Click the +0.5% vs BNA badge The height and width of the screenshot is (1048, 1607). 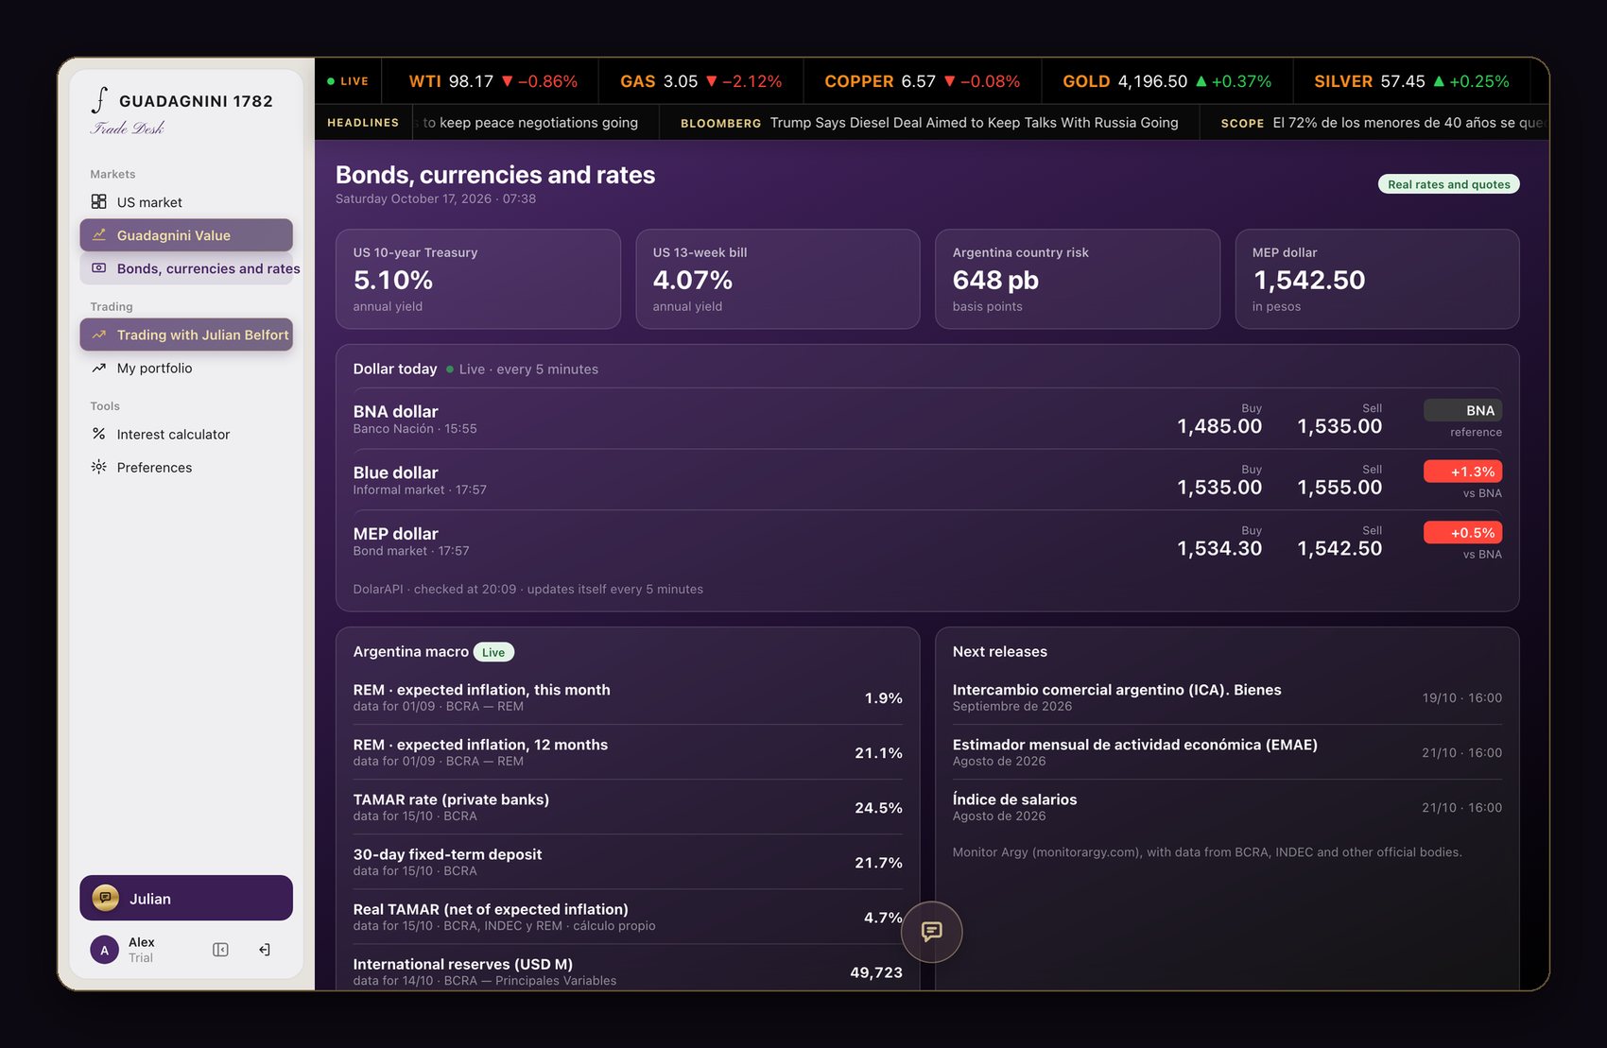coord(1462,533)
